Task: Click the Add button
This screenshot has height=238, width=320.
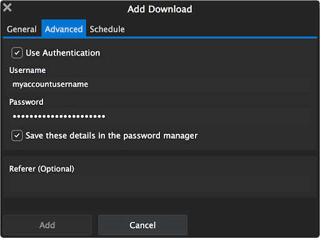Action: point(47,225)
